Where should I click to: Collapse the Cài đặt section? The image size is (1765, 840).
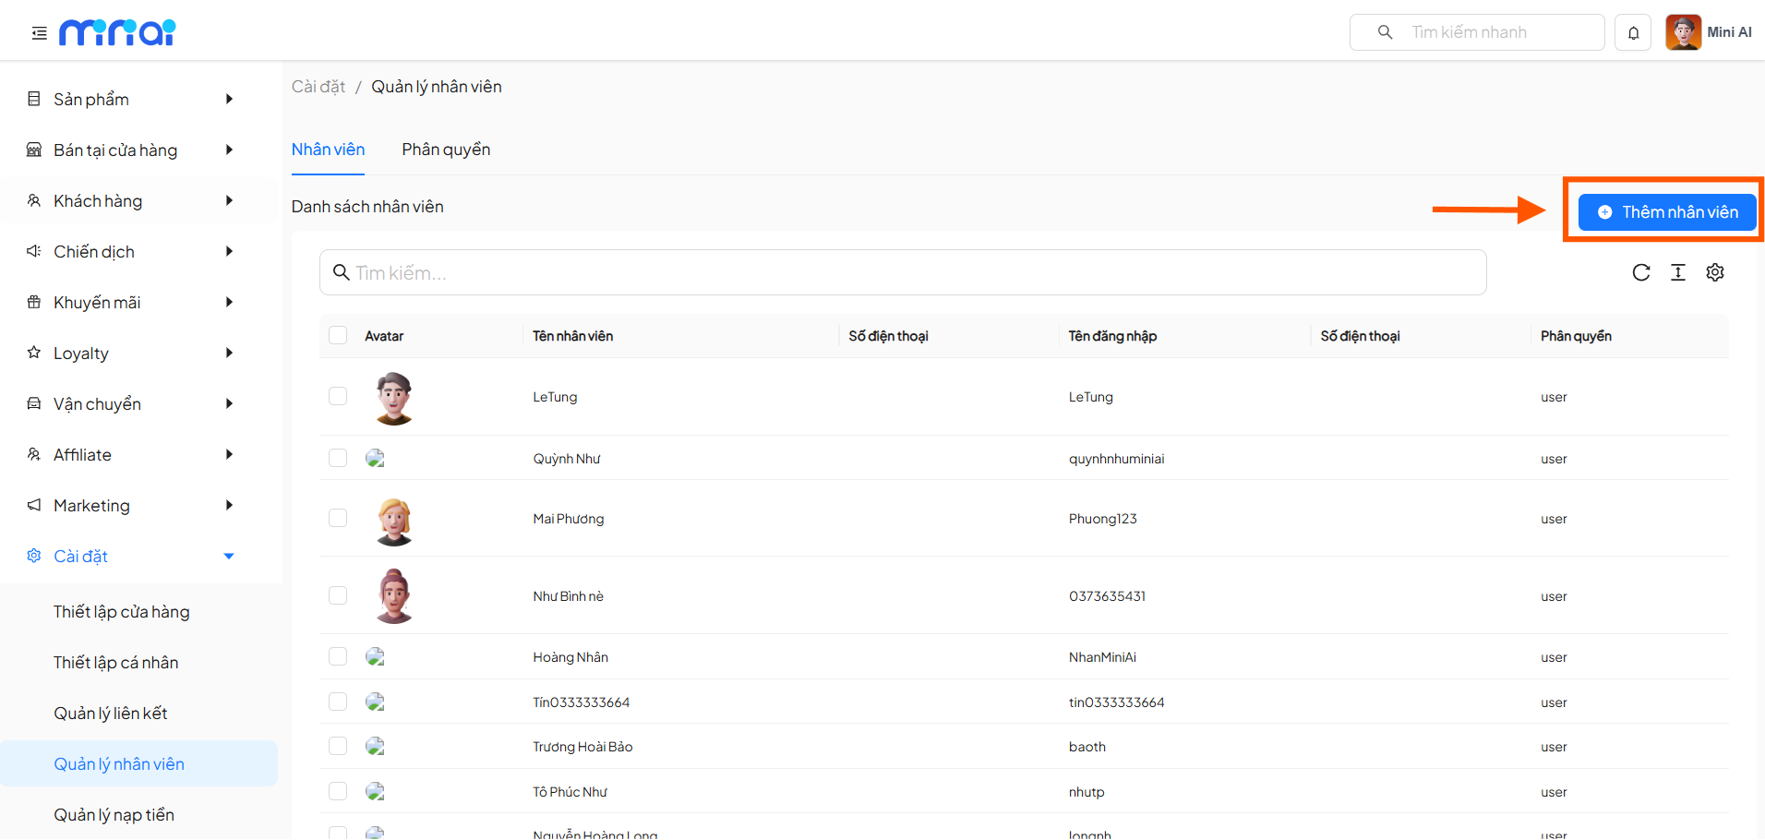(x=129, y=556)
